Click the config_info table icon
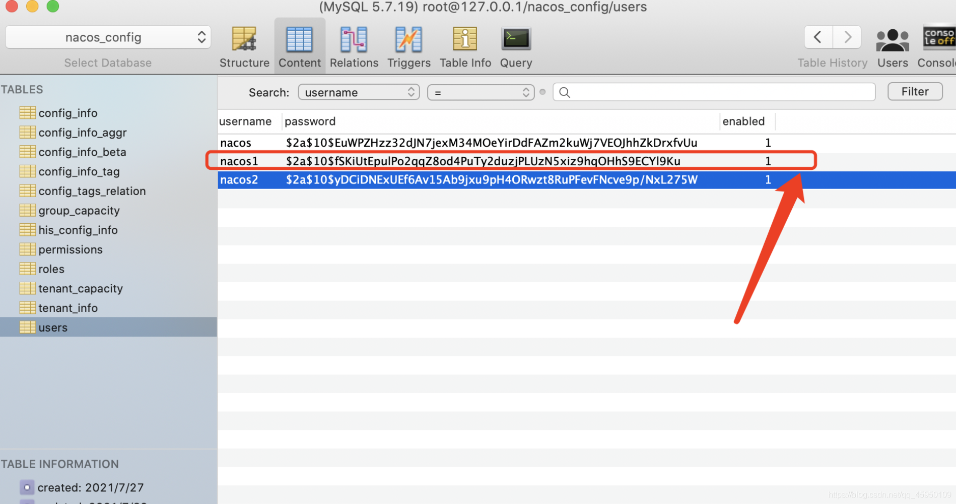Image resolution: width=956 pixels, height=504 pixels. (27, 113)
